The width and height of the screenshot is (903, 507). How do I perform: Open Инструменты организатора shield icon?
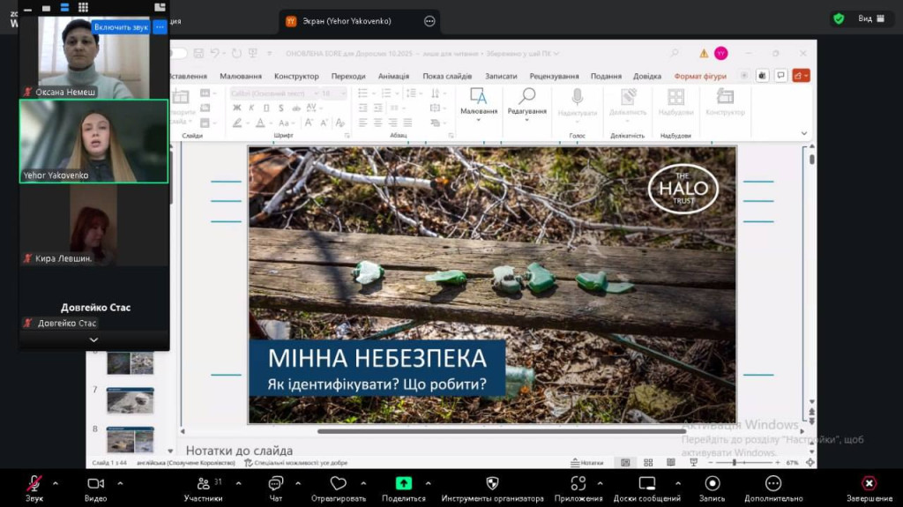[x=492, y=484]
